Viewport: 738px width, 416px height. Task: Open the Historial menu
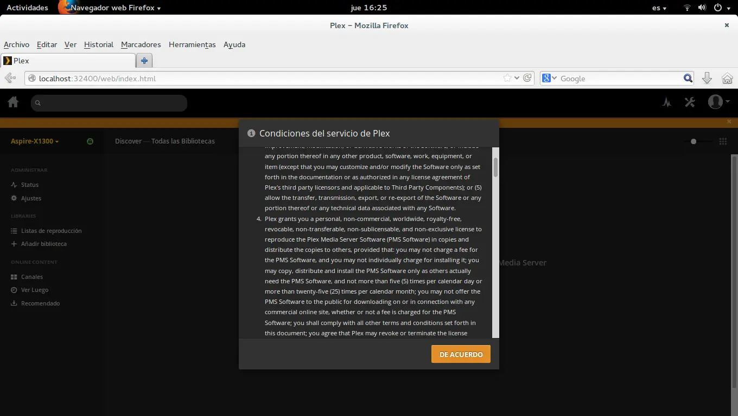tap(99, 44)
